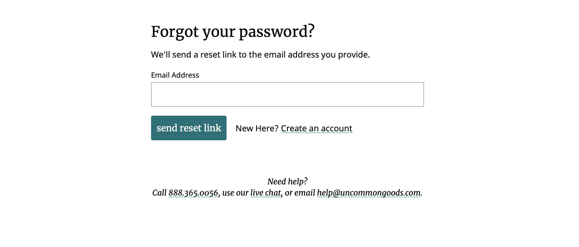Image resolution: width=579 pixels, height=247 pixels.
Task: Click the Email Address input field
Action: [x=287, y=94]
